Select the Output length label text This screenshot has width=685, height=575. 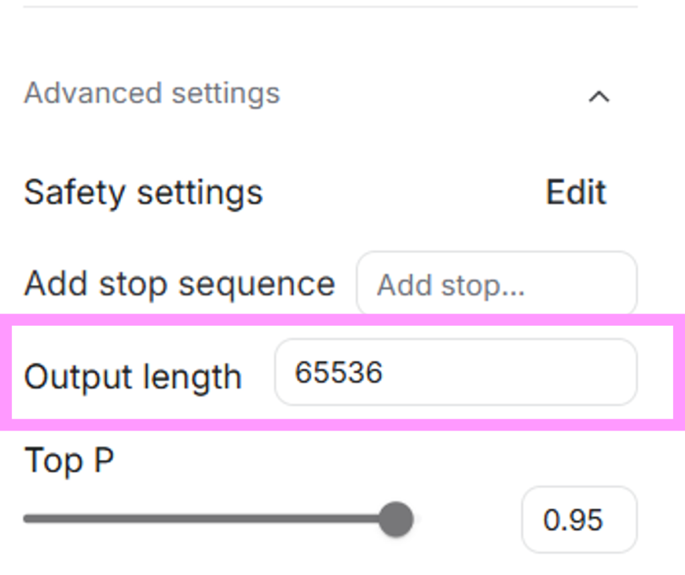[x=132, y=376]
